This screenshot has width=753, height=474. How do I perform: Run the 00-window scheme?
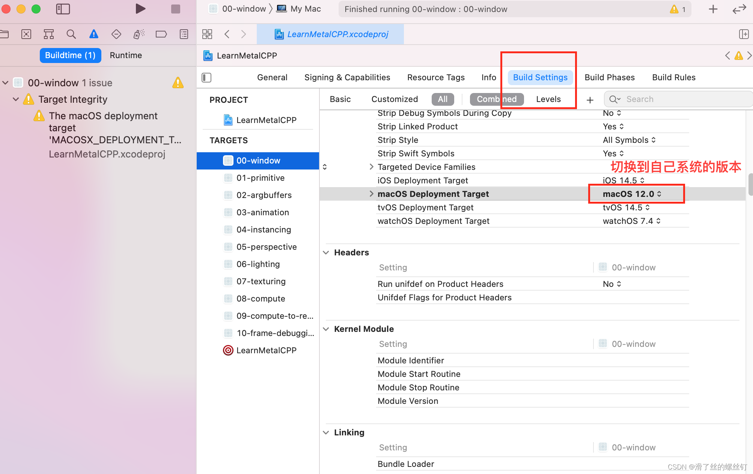140,9
